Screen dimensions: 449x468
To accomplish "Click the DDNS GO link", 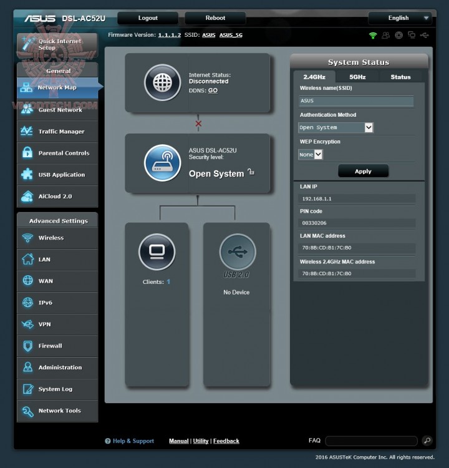I will [213, 90].
